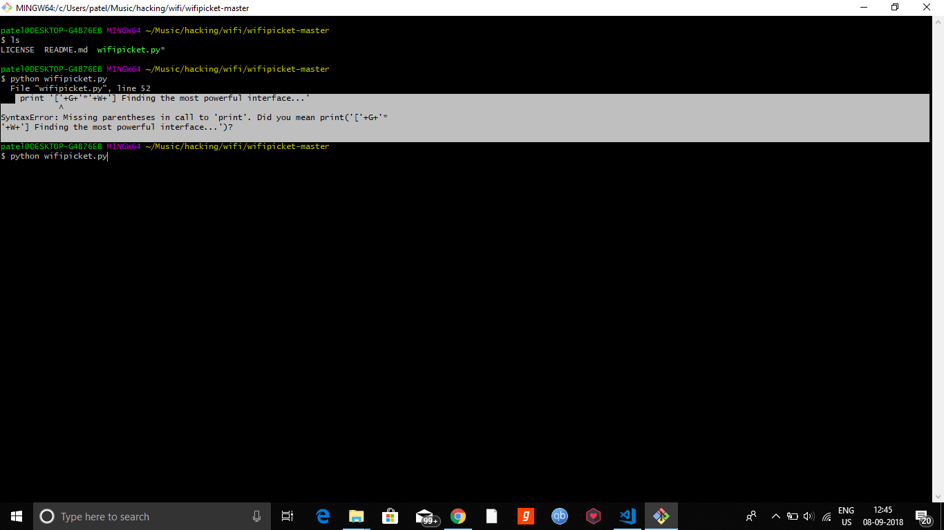Show hidden system tray icons
944x530 pixels.
[x=775, y=516]
